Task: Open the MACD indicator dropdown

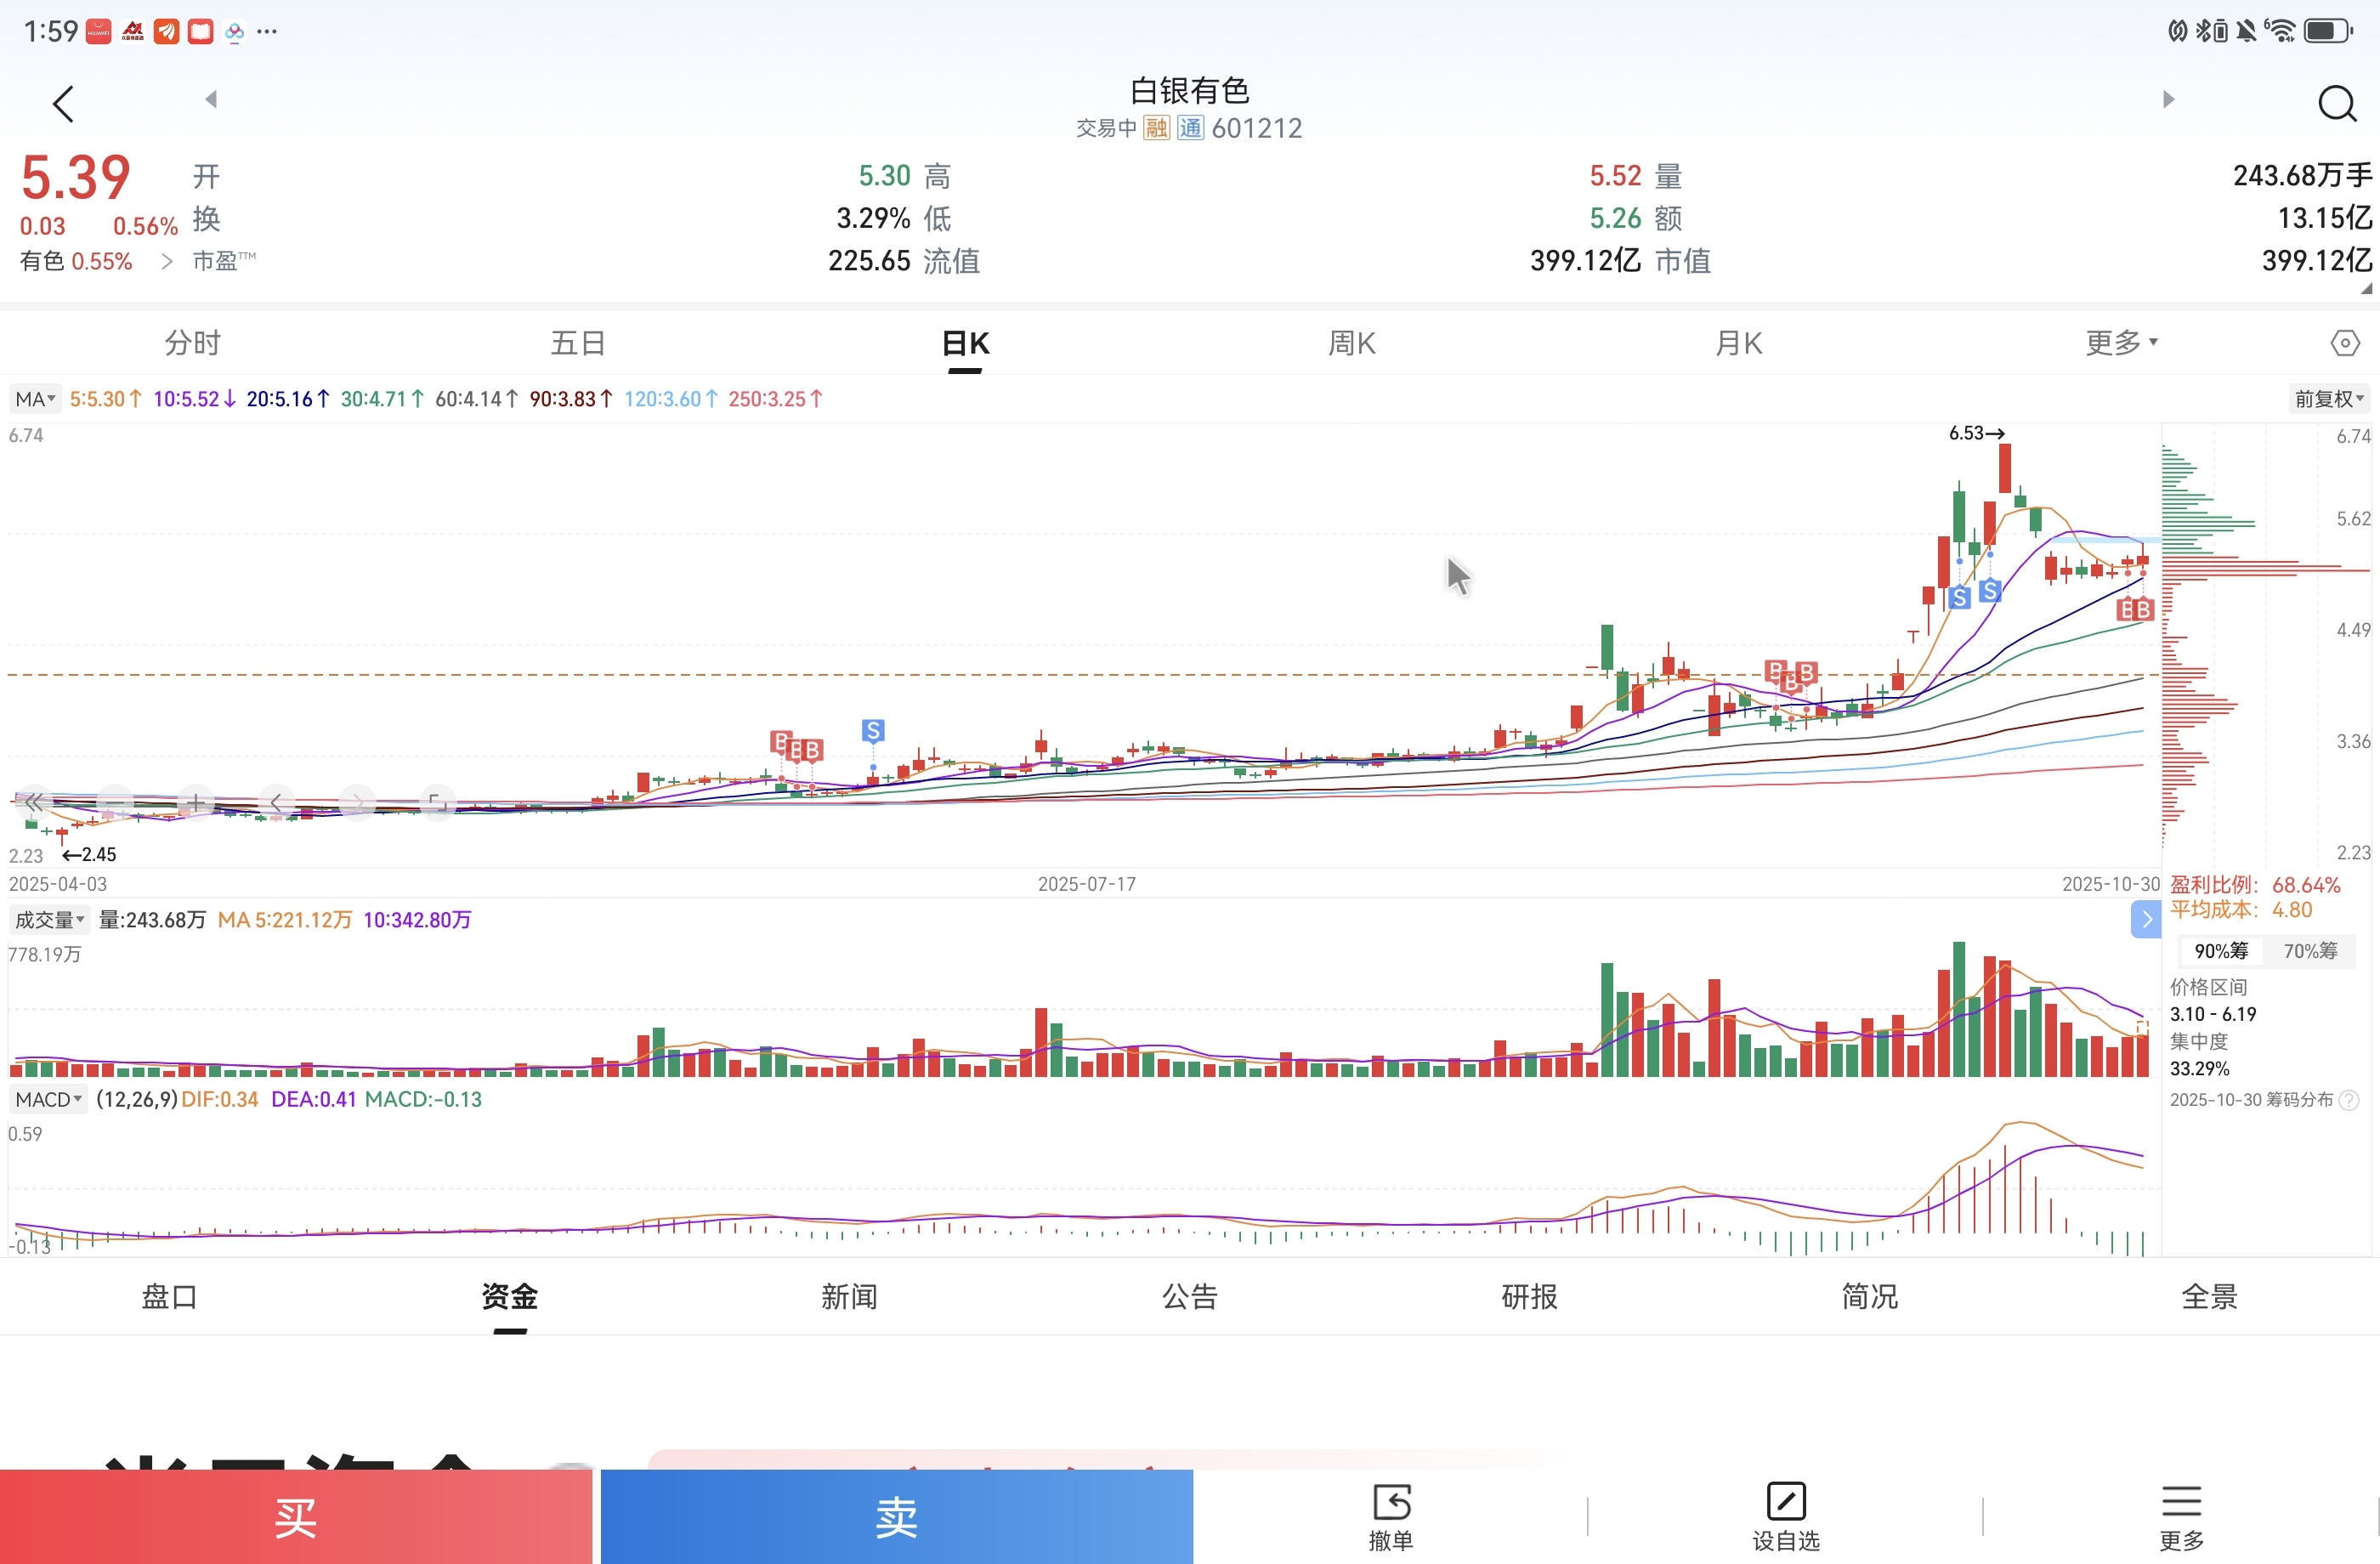Action: (x=48, y=1099)
